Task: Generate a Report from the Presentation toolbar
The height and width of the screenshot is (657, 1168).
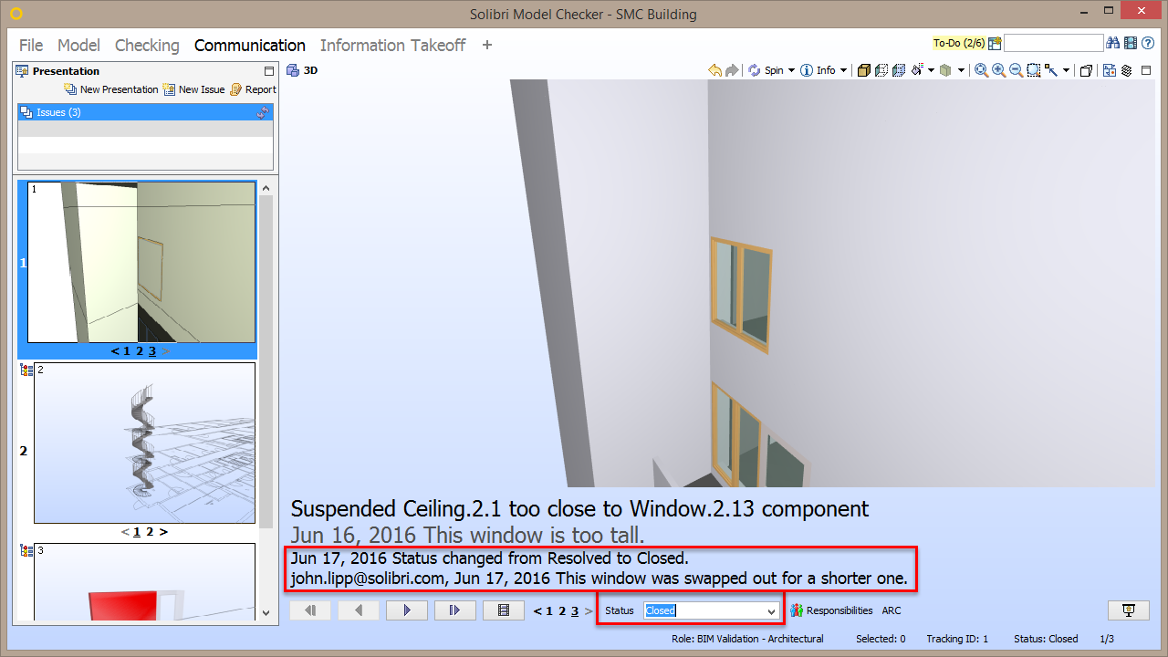Action: coord(252,89)
